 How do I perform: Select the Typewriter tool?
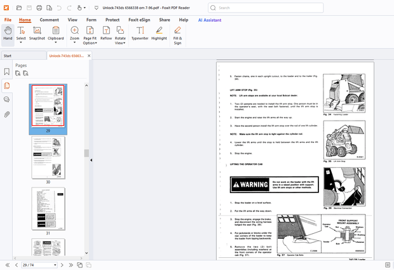pyautogui.click(x=140, y=34)
